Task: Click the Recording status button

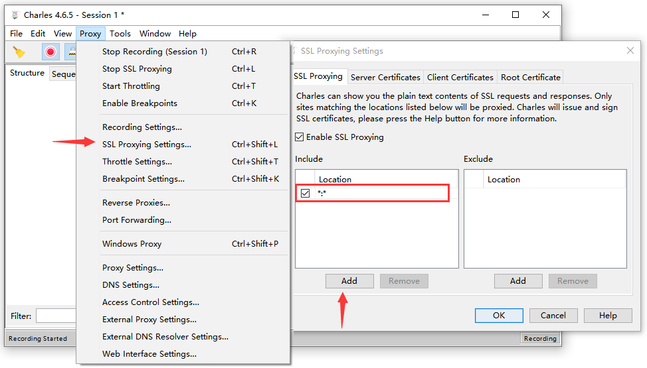Action: 540,339
